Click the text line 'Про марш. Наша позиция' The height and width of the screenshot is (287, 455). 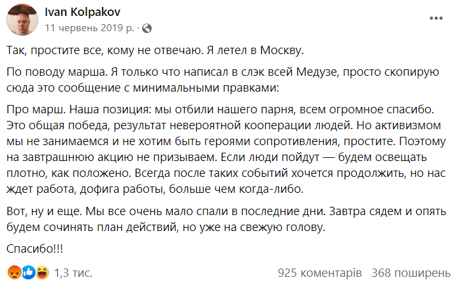tap(220, 109)
